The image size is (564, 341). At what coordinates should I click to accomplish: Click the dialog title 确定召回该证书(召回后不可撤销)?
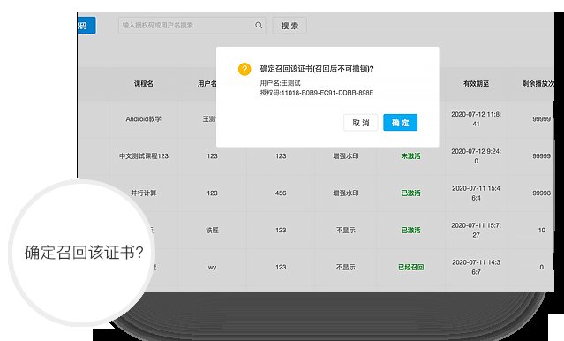(x=317, y=69)
